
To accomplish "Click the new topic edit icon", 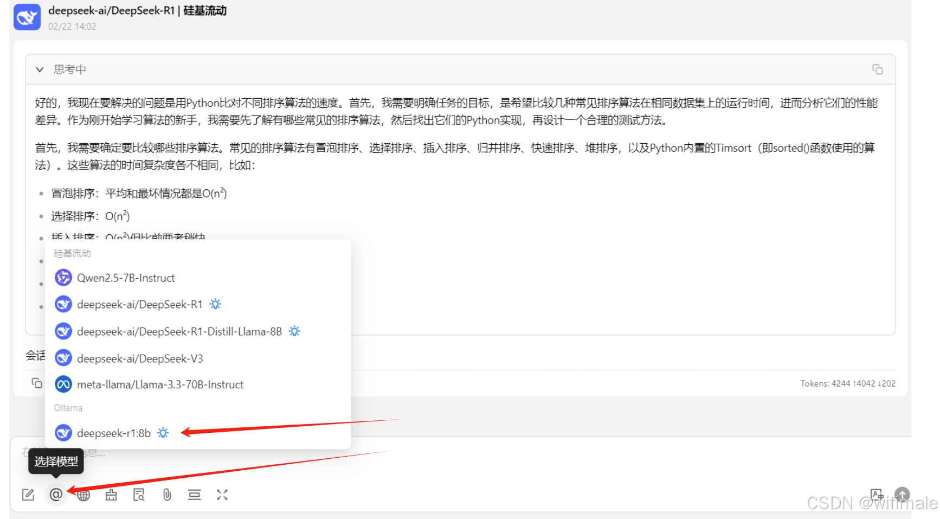I will (x=28, y=495).
